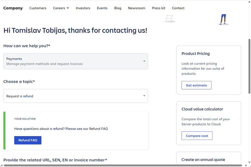Open the Careers dropdown chevron
Image resolution: width=251 pixels, height=167 pixels.
pyautogui.click(x=68, y=8)
